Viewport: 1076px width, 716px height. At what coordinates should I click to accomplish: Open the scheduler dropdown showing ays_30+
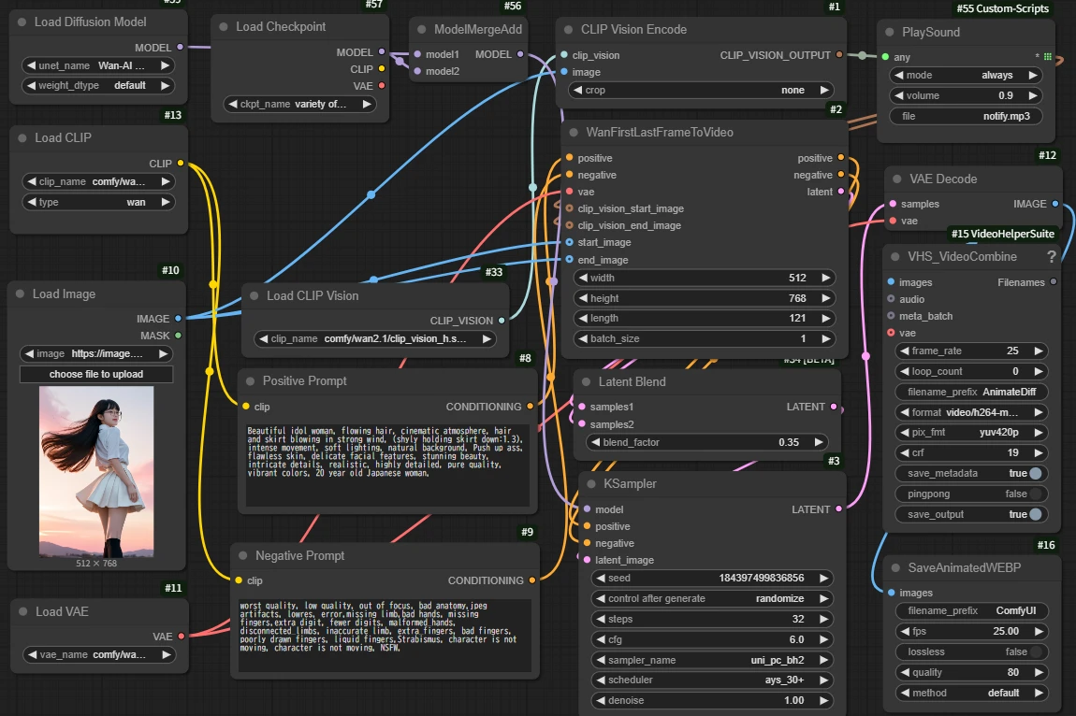click(x=712, y=680)
